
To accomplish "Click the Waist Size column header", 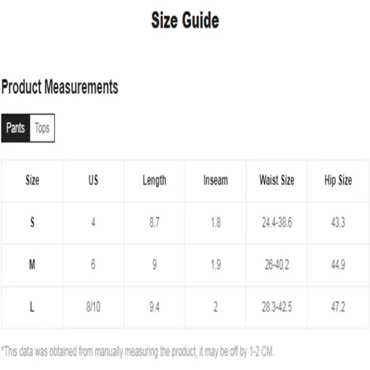I will coord(276,181).
